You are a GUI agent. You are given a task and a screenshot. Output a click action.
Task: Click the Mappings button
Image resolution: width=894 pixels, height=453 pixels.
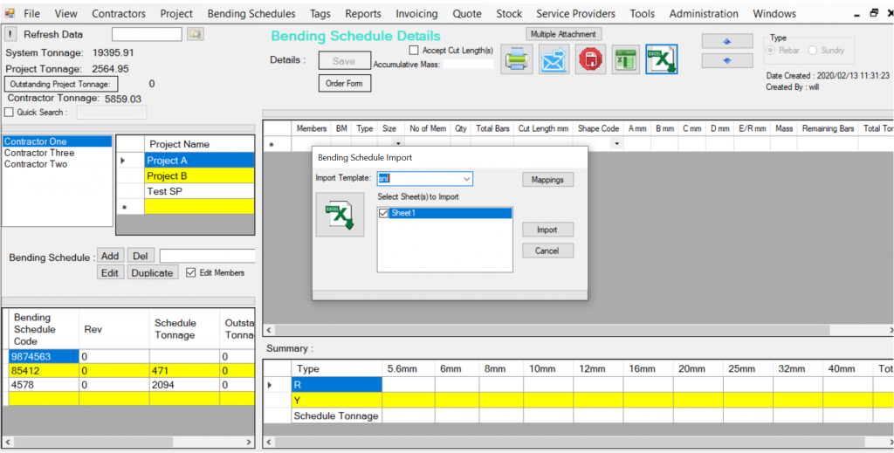(548, 180)
